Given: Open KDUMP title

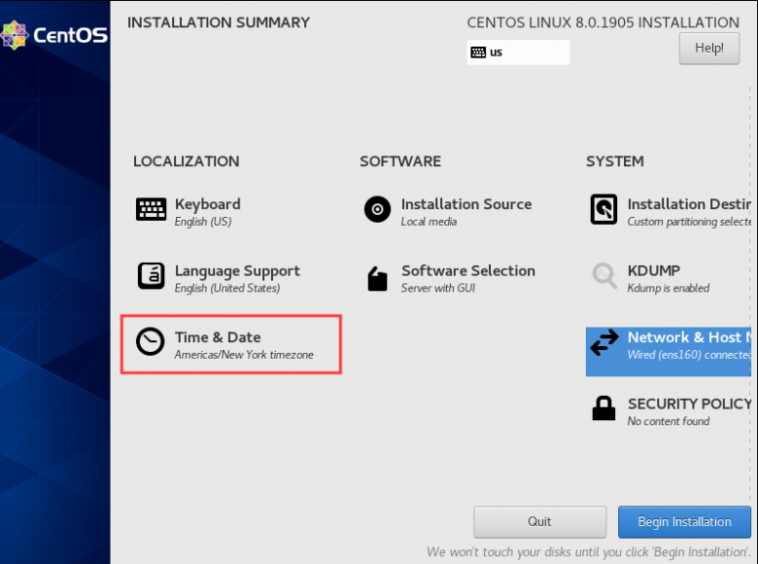Looking at the screenshot, I should (x=654, y=271).
